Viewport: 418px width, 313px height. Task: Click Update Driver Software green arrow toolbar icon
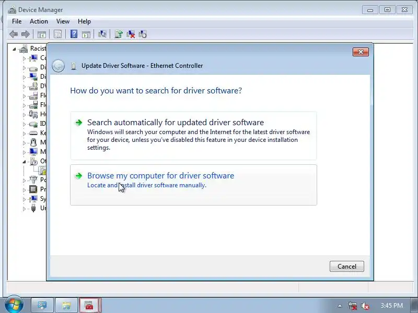pyautogui.click(x=119, y=34)
